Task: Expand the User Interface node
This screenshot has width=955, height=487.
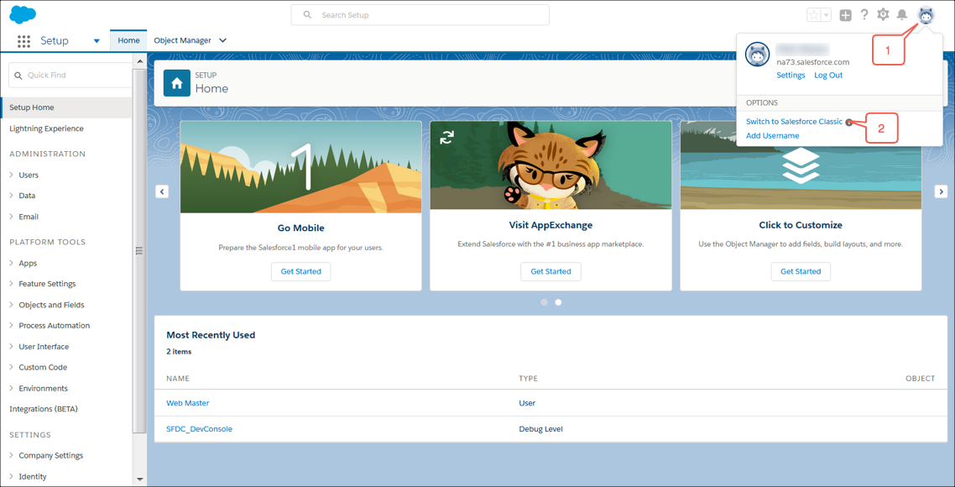Action: point(13,346)
